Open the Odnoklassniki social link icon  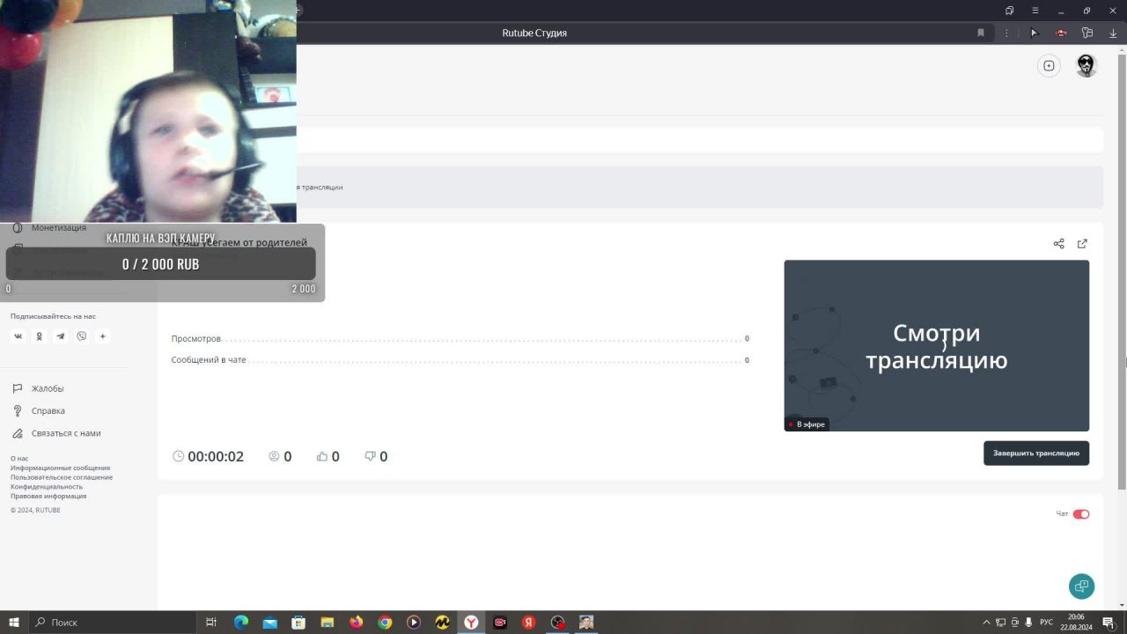click(x=39, y=336)
